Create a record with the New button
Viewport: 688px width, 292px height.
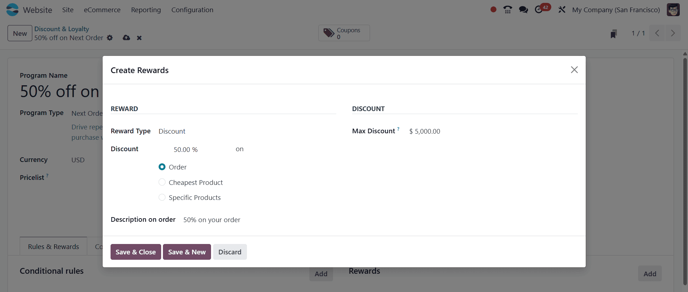pyautogui.click(x=19, y=33)
